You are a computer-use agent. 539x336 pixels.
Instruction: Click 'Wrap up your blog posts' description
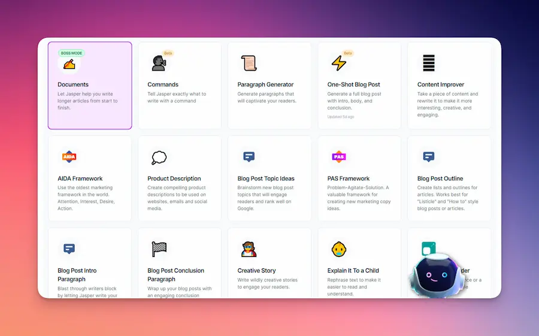(180, 292)
